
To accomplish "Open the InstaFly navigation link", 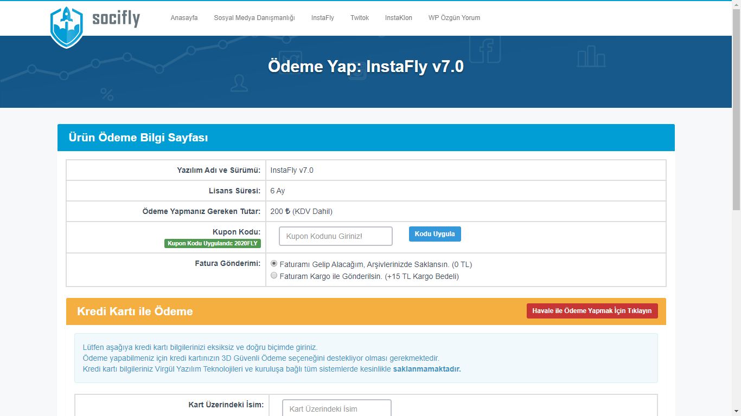I will point(323,18).
